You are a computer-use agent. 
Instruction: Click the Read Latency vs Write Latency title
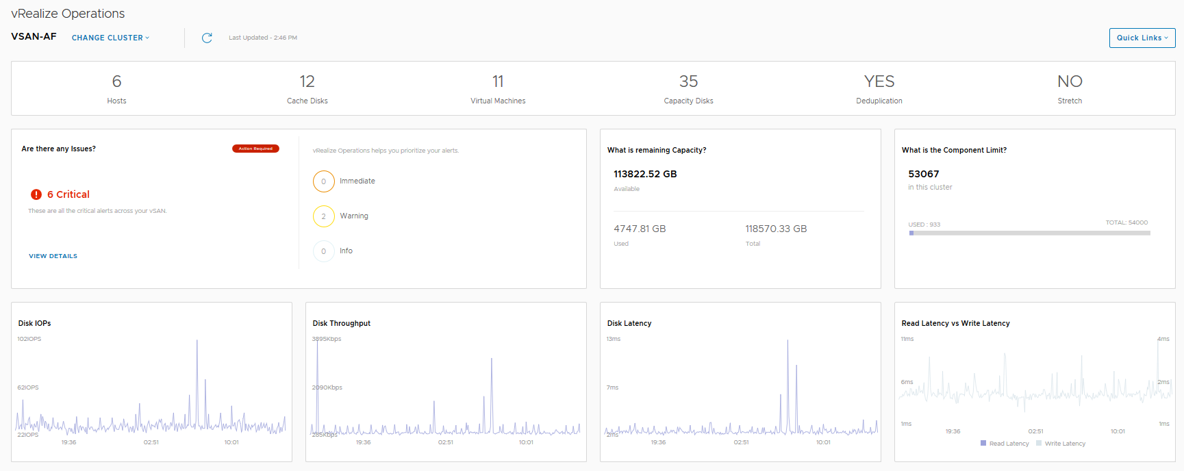[956, 323]
